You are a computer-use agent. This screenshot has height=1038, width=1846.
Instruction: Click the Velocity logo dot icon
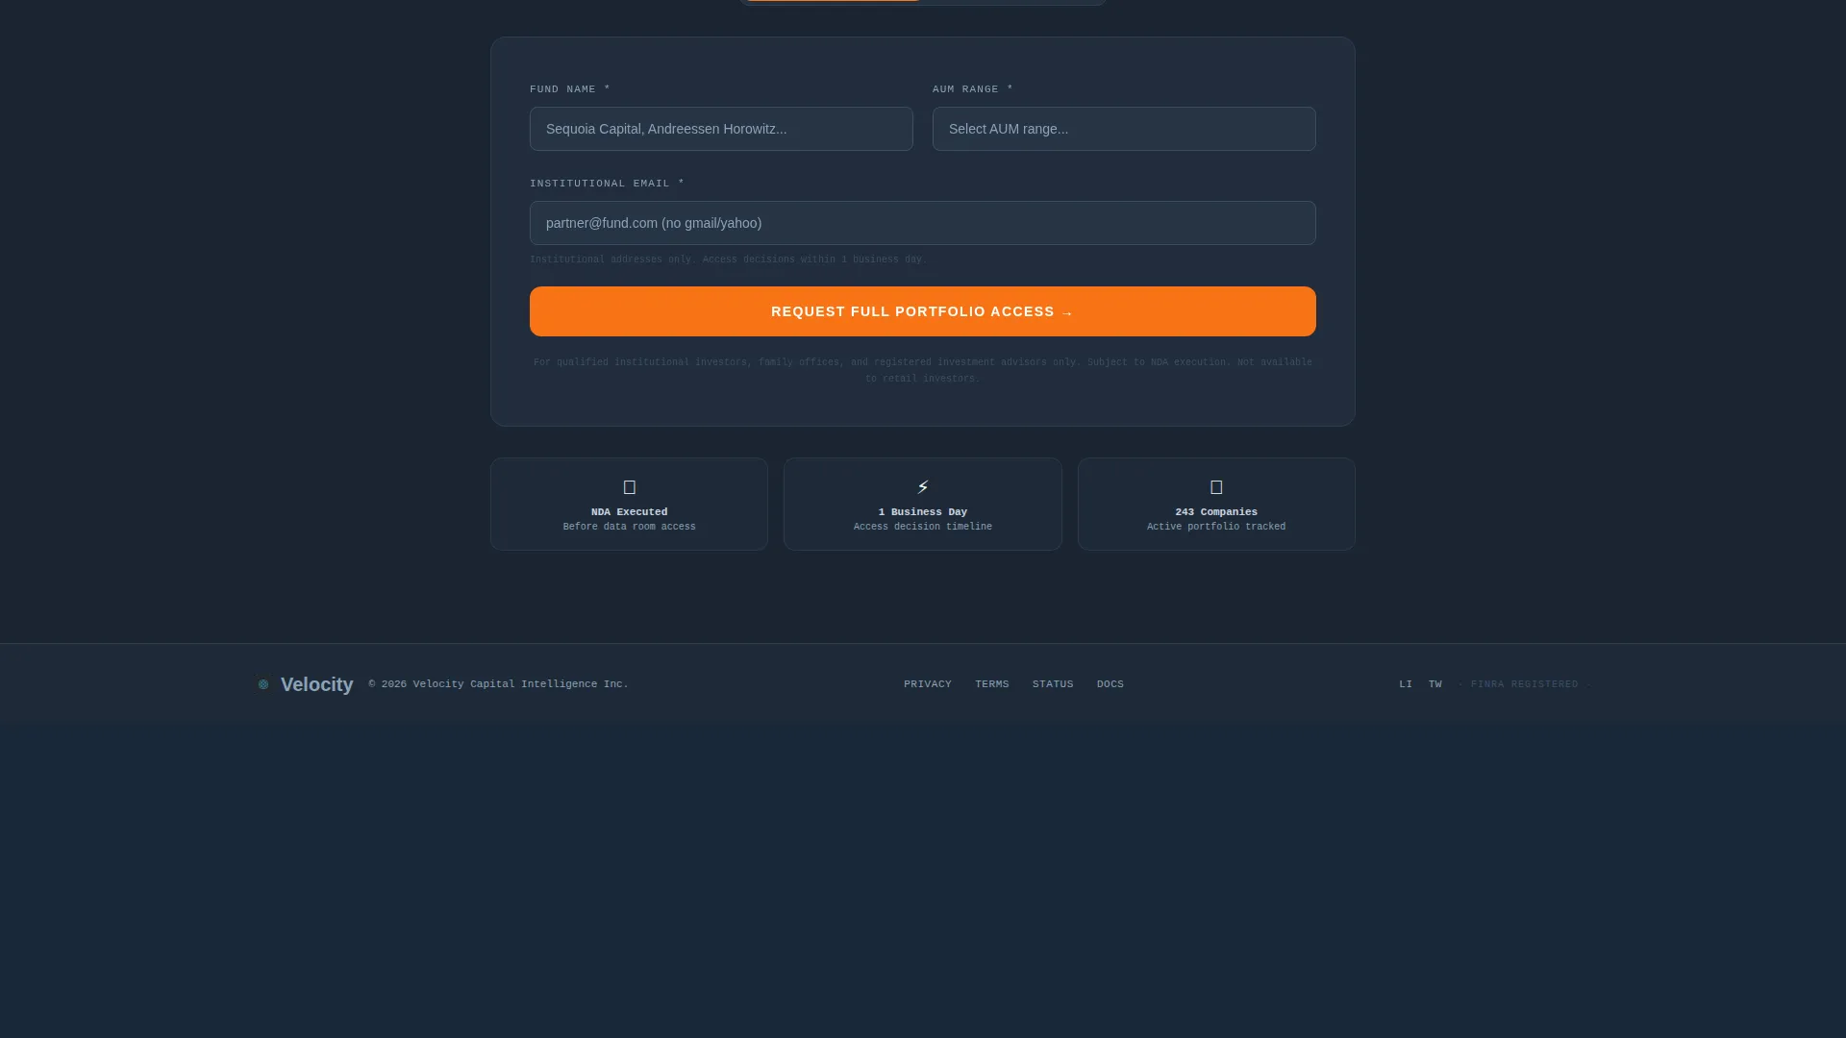263,684
